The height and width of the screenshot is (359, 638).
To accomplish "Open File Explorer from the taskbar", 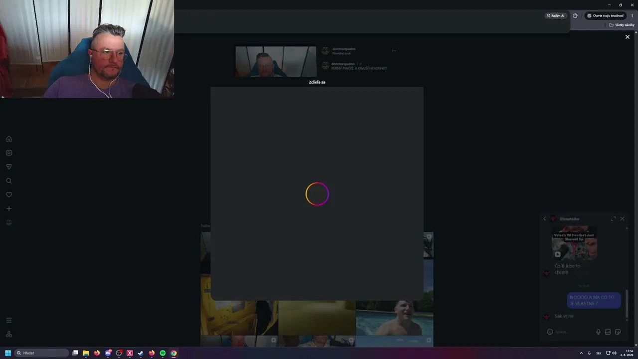I will coord(86,353).
